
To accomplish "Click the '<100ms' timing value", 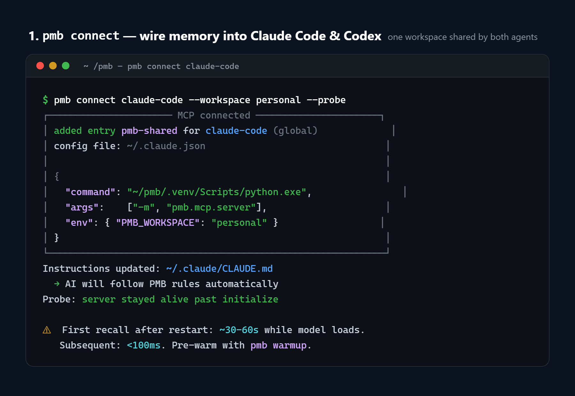I will pos(143,345).
